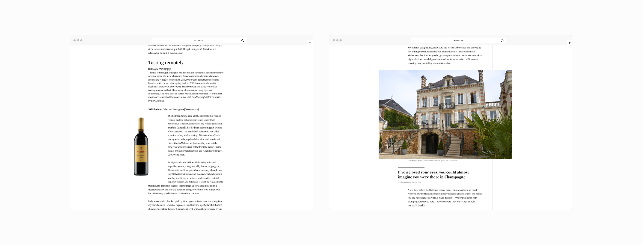This screenshot has width=642, height=245.
Task: Minimize the left browser window
Action: click(78, 40)
